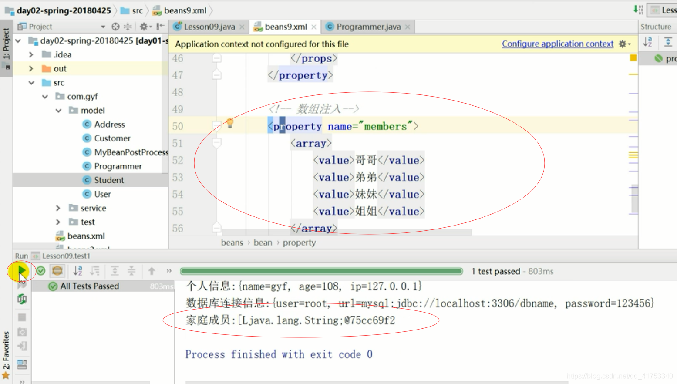Screen dimensions: 677x384
Task: Switch to Lesson09.java tab
Action: [x=209, y=27]
